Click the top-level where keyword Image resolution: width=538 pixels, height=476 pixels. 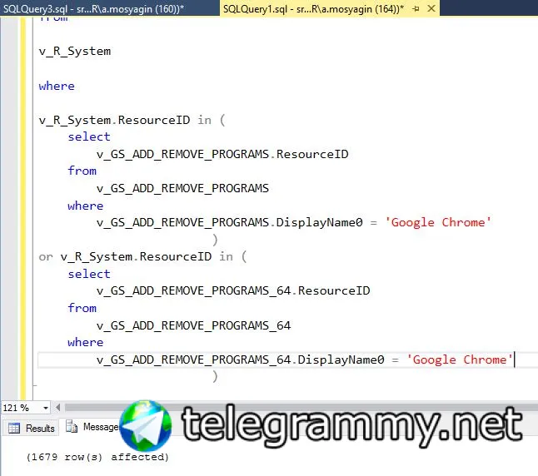click(x=57, y=86)
